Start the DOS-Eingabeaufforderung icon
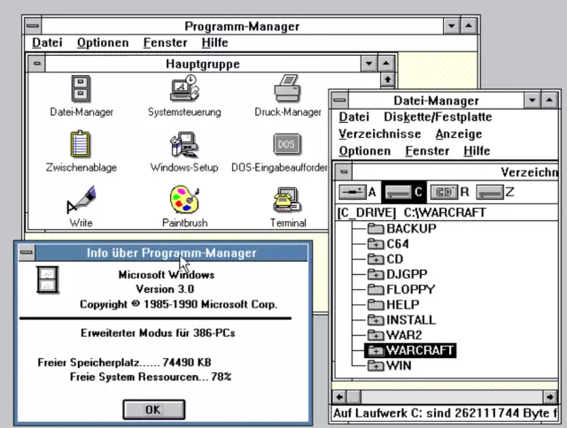This screenshot has width=567, height=428. point(287,144)
